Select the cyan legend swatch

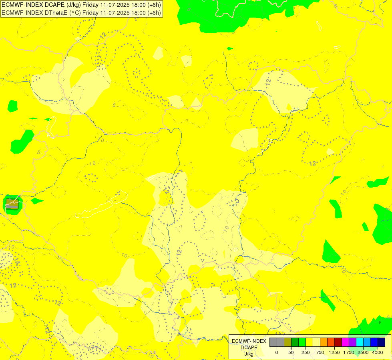pyautogui.click(x=360, y=342)
